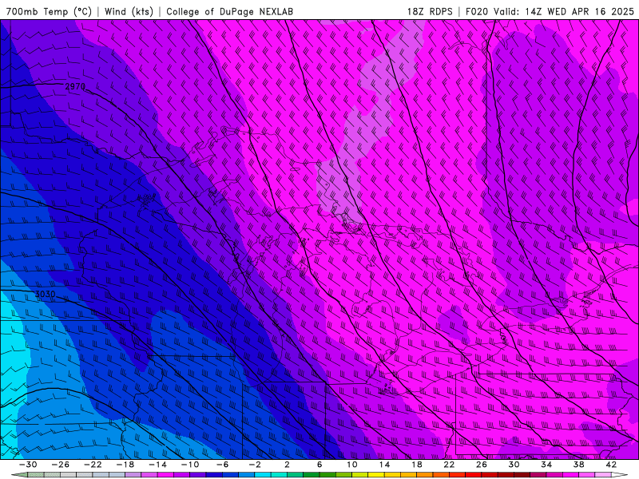Click the '18Z RDPS' model run label

pos(430,11)
